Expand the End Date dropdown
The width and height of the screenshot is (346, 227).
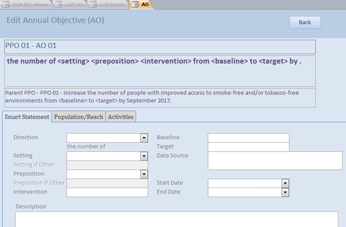click(286, 192)
